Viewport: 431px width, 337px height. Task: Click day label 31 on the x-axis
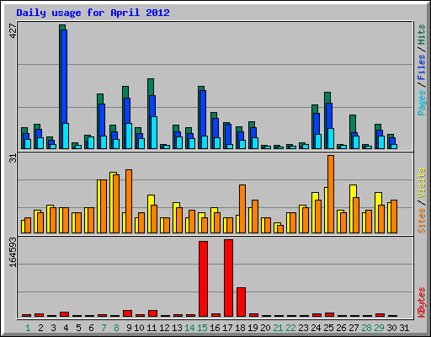[404, 328]
